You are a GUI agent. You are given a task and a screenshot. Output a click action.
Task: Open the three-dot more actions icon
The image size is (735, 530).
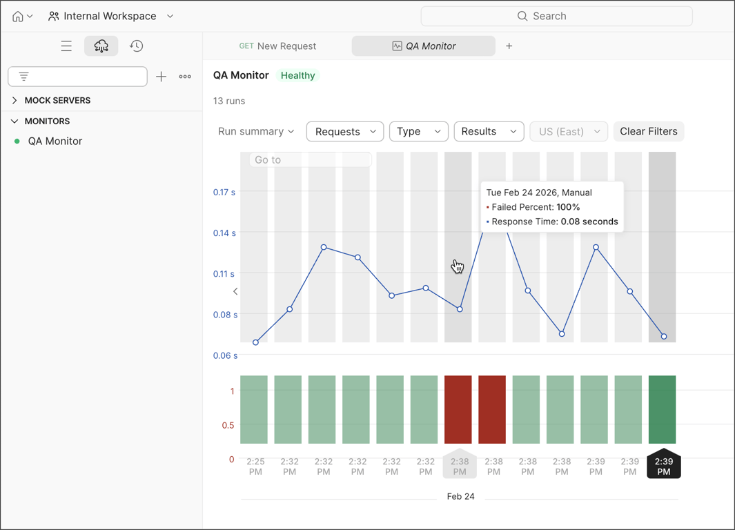184,76
